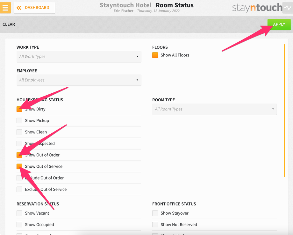
Task: Click the user name Erin Fischer
Action: pos(123,11)
